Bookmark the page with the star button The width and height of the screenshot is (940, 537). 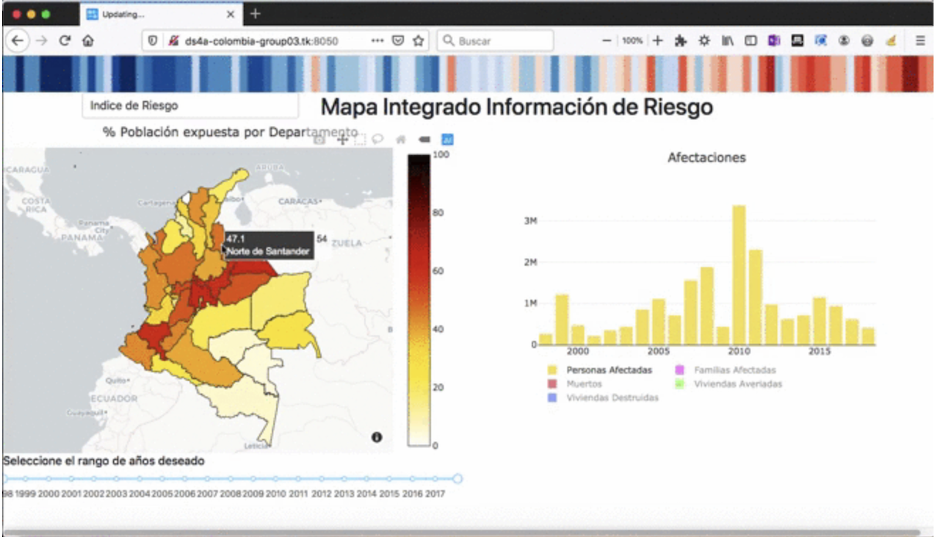[416, 42]
